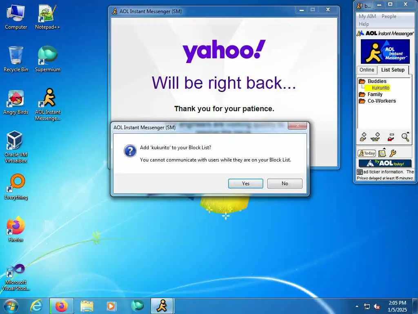Screen dimensions: 418x314
Task: Open the AOL Instant Messenger desktop shortcut
Action: tap(48, 105)
